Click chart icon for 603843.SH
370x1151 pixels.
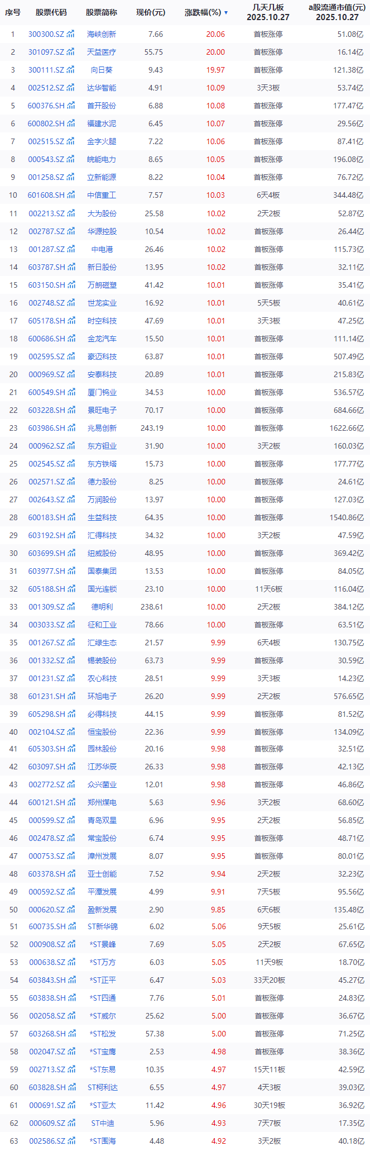70,980
